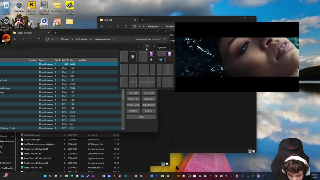
Task: Click the Export Raw button
Action: pyautogui.click(x=149, y=99)
